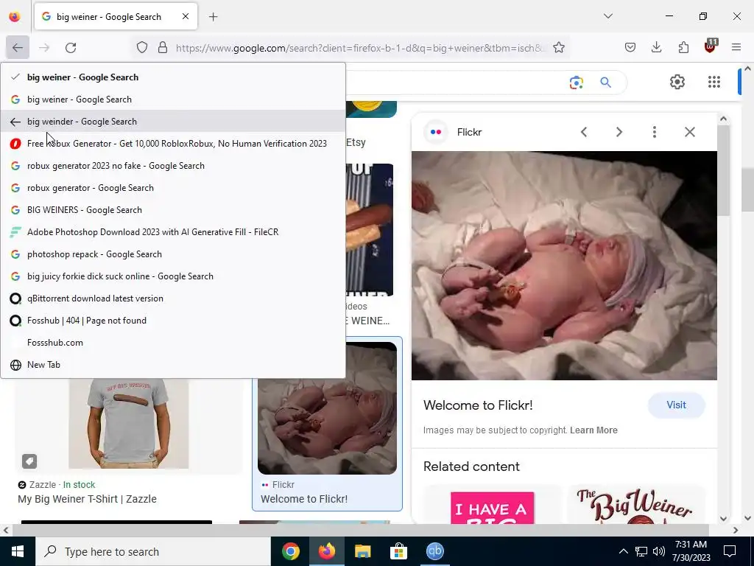The width and height of the screenshot is (754, 566).
Task: Show previous image in Flickr preview panel
Action: [584, 132]
